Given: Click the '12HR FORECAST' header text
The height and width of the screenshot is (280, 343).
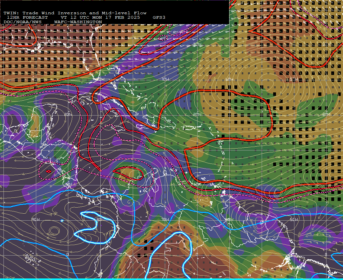Looking at the screenshot, I should [27, 17].
